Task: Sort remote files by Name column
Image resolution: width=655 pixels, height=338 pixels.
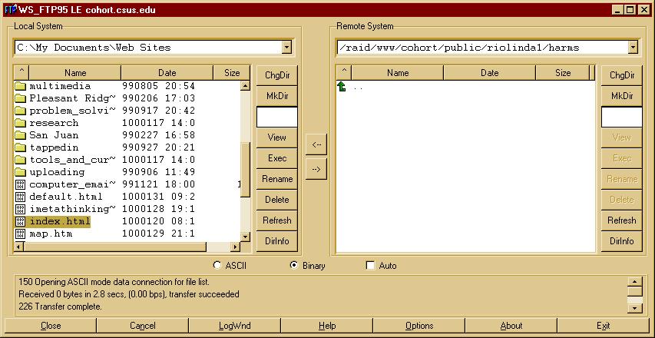Action: 398,73
